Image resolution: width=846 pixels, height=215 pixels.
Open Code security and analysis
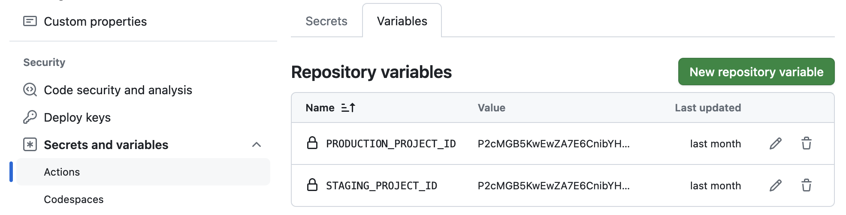(118, 90)
